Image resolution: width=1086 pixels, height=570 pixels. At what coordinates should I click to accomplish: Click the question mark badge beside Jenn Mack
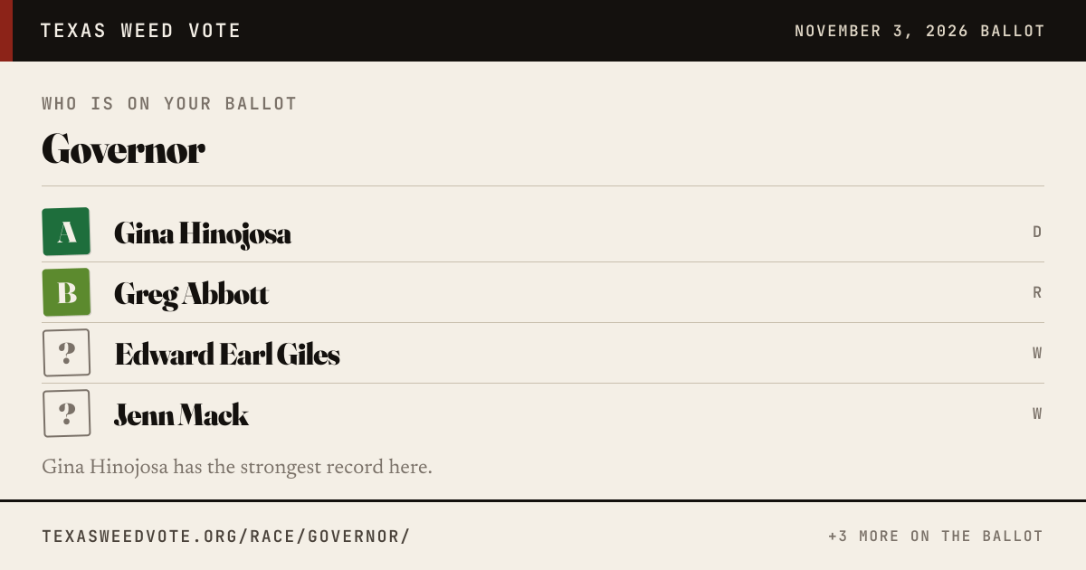[x=66, y=413]
